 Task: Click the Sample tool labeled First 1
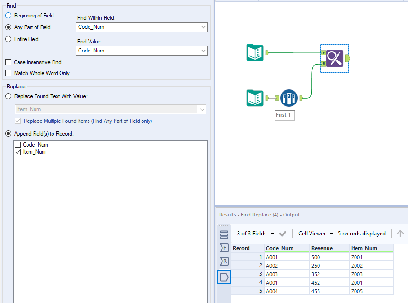[x=289, y=98]
